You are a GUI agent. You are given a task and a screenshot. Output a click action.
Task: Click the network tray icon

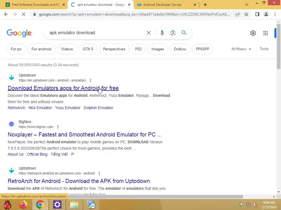pos(249,205)
